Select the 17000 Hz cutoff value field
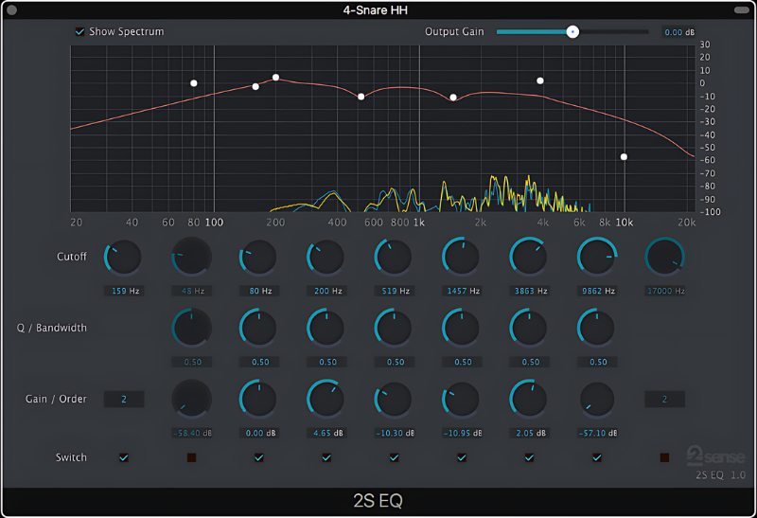This screenshot has height=518, width=757. point(665,291)
